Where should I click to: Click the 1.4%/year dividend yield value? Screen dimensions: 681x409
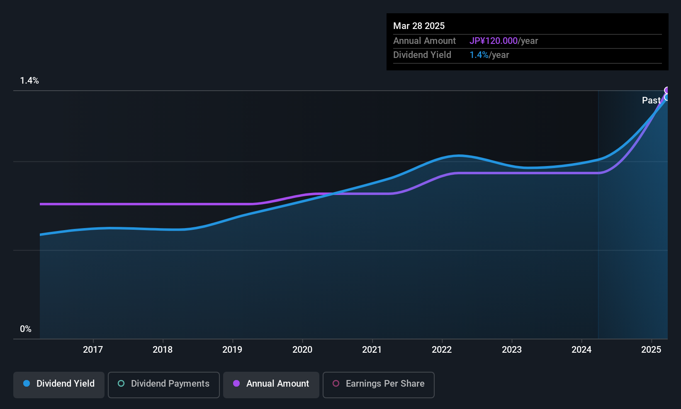tap(489, 55)
